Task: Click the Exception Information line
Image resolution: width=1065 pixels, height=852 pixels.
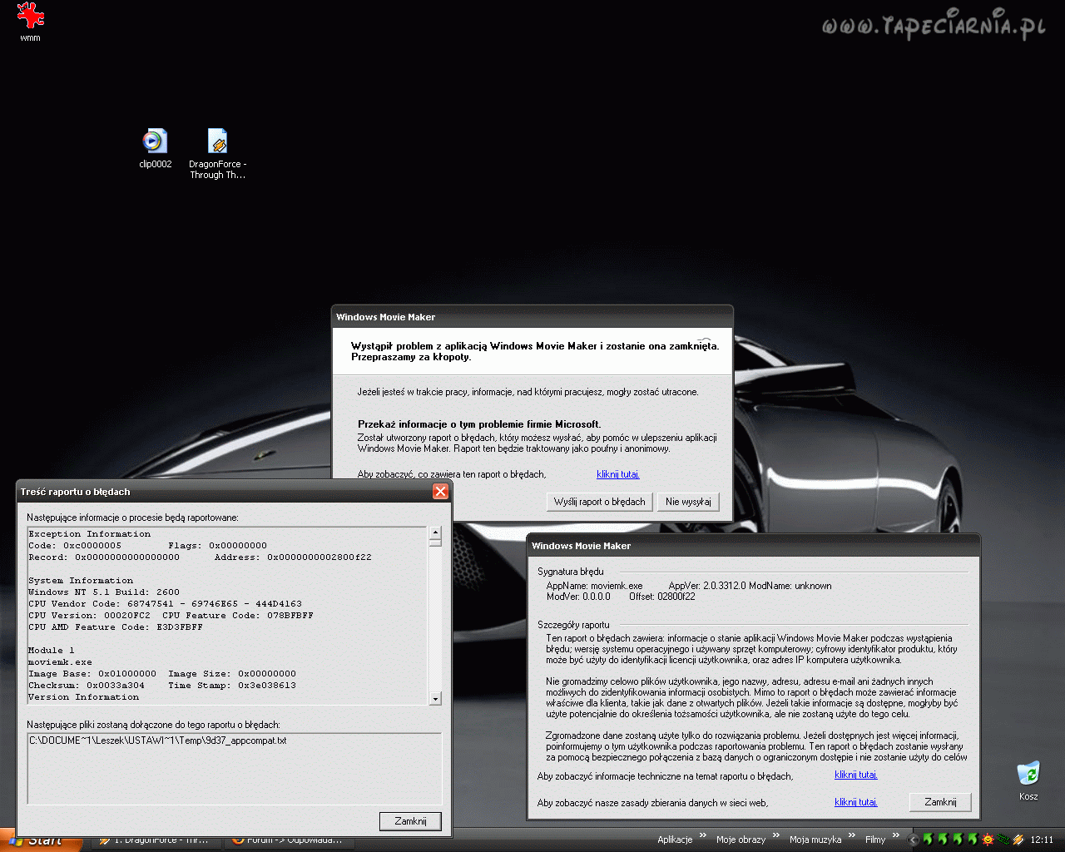Action: click(x=90, y=534)
